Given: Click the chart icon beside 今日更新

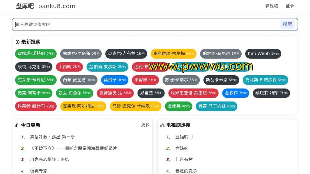Looking at the screenshot, I should tap(17, 125).
